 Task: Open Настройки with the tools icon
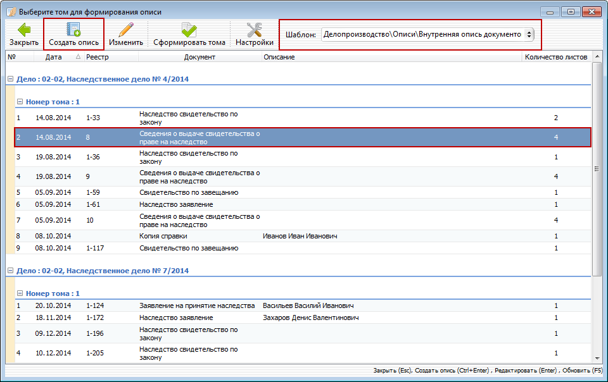click(254, 30)
